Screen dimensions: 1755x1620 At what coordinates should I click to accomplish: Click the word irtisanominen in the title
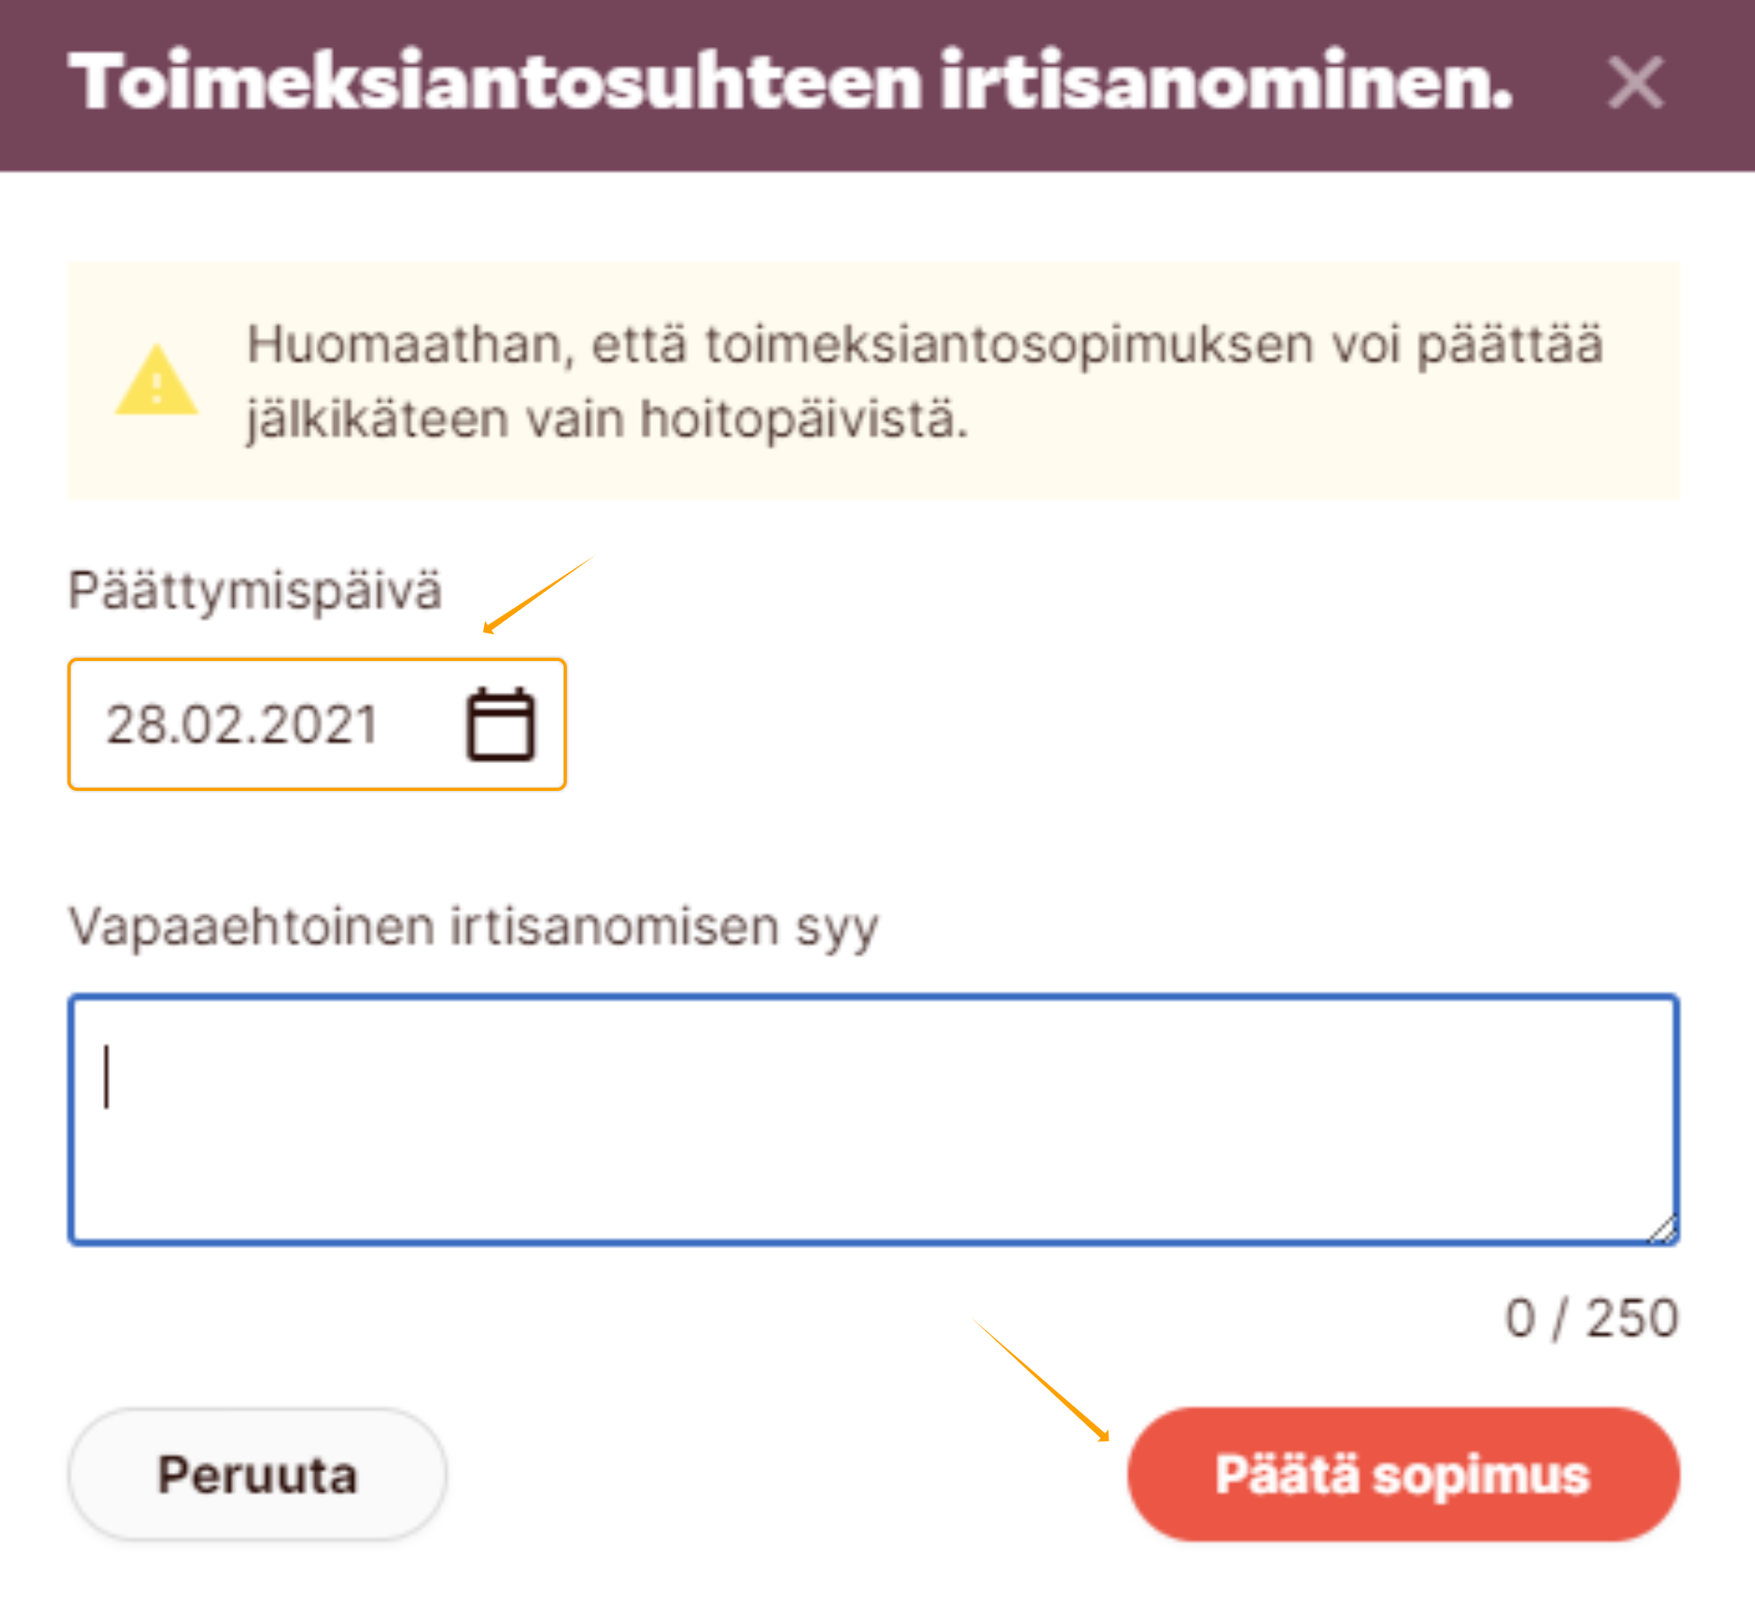point(1226,81)
